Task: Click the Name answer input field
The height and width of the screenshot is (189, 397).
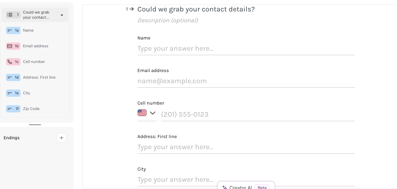Action: pyautogui.click(x=246, y=49)
